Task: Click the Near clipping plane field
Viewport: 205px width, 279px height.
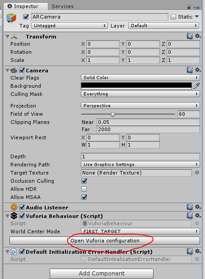Action: [x=149, y=122]
